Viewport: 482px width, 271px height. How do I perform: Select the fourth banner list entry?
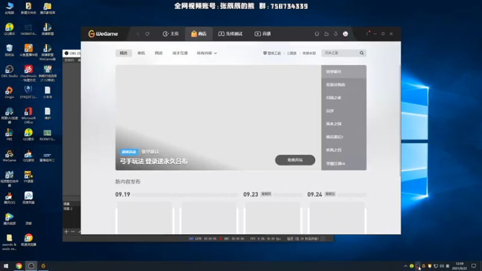(x=343, y=111)
